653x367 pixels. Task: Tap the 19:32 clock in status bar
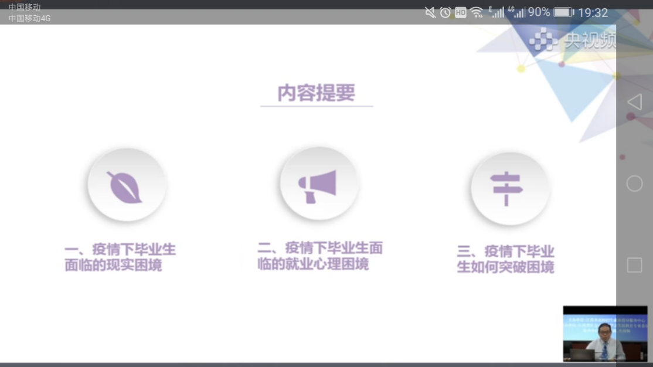[x=593, y=12]
